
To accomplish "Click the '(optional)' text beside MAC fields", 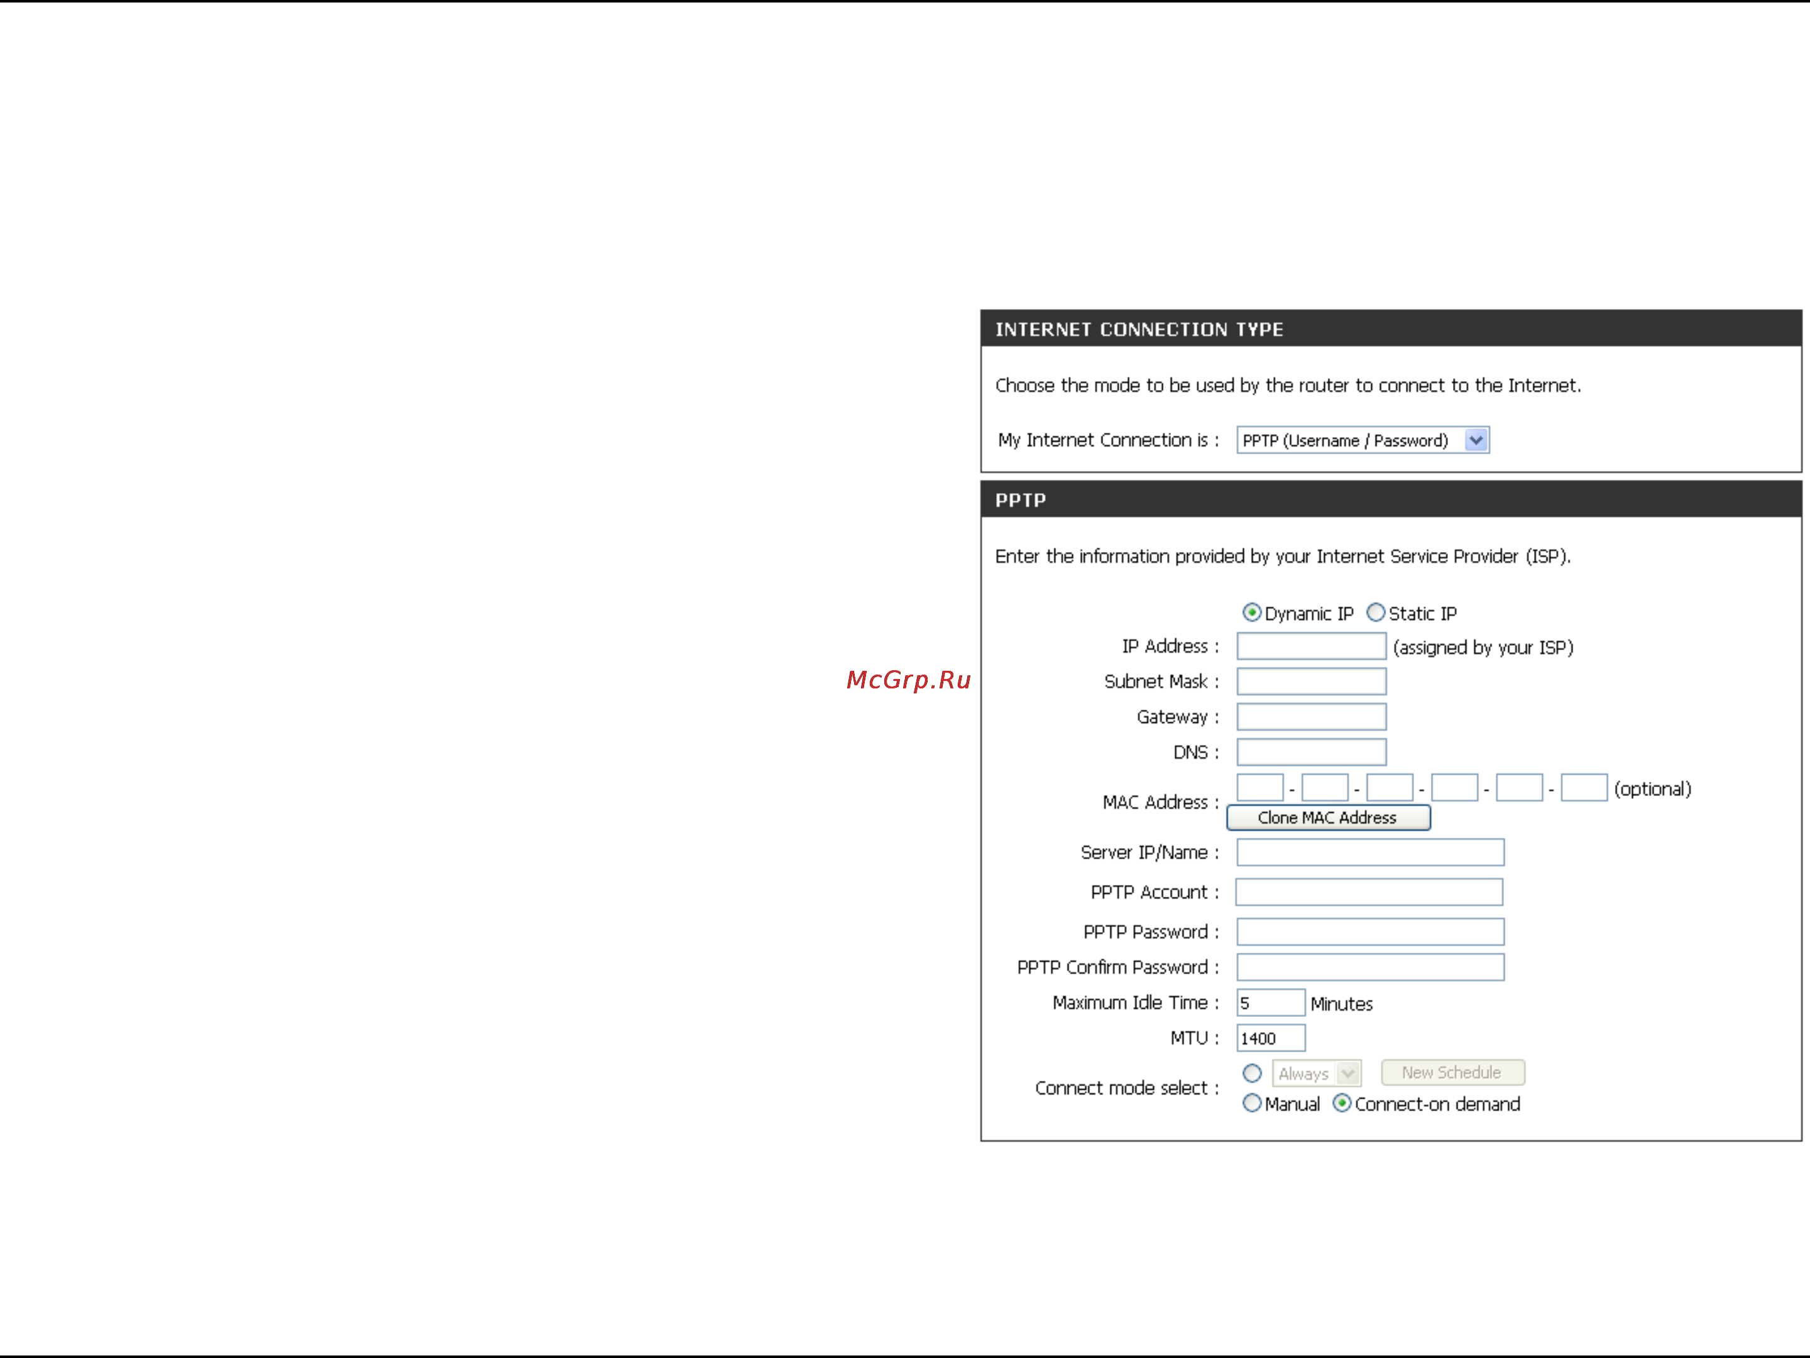I will click(x=1652, y=789).
